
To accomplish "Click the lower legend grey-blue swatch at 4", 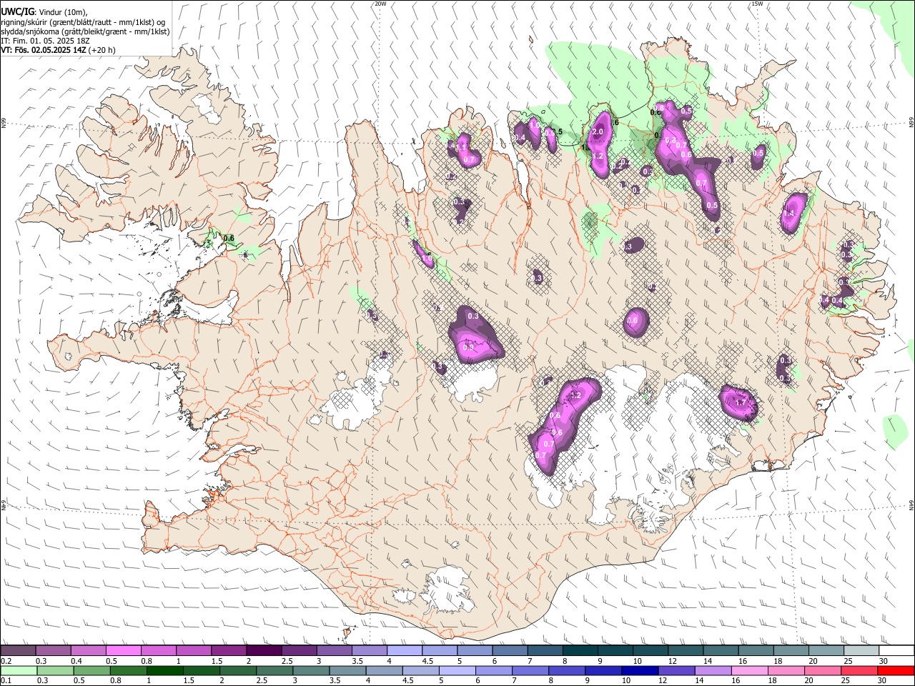I will pos(383,670).
